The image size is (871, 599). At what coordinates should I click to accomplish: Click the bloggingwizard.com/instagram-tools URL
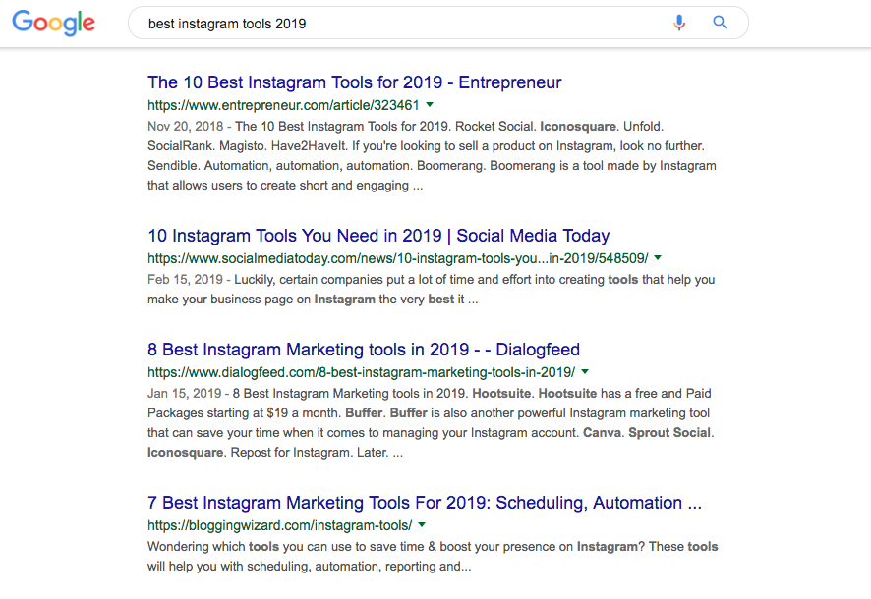279,525
